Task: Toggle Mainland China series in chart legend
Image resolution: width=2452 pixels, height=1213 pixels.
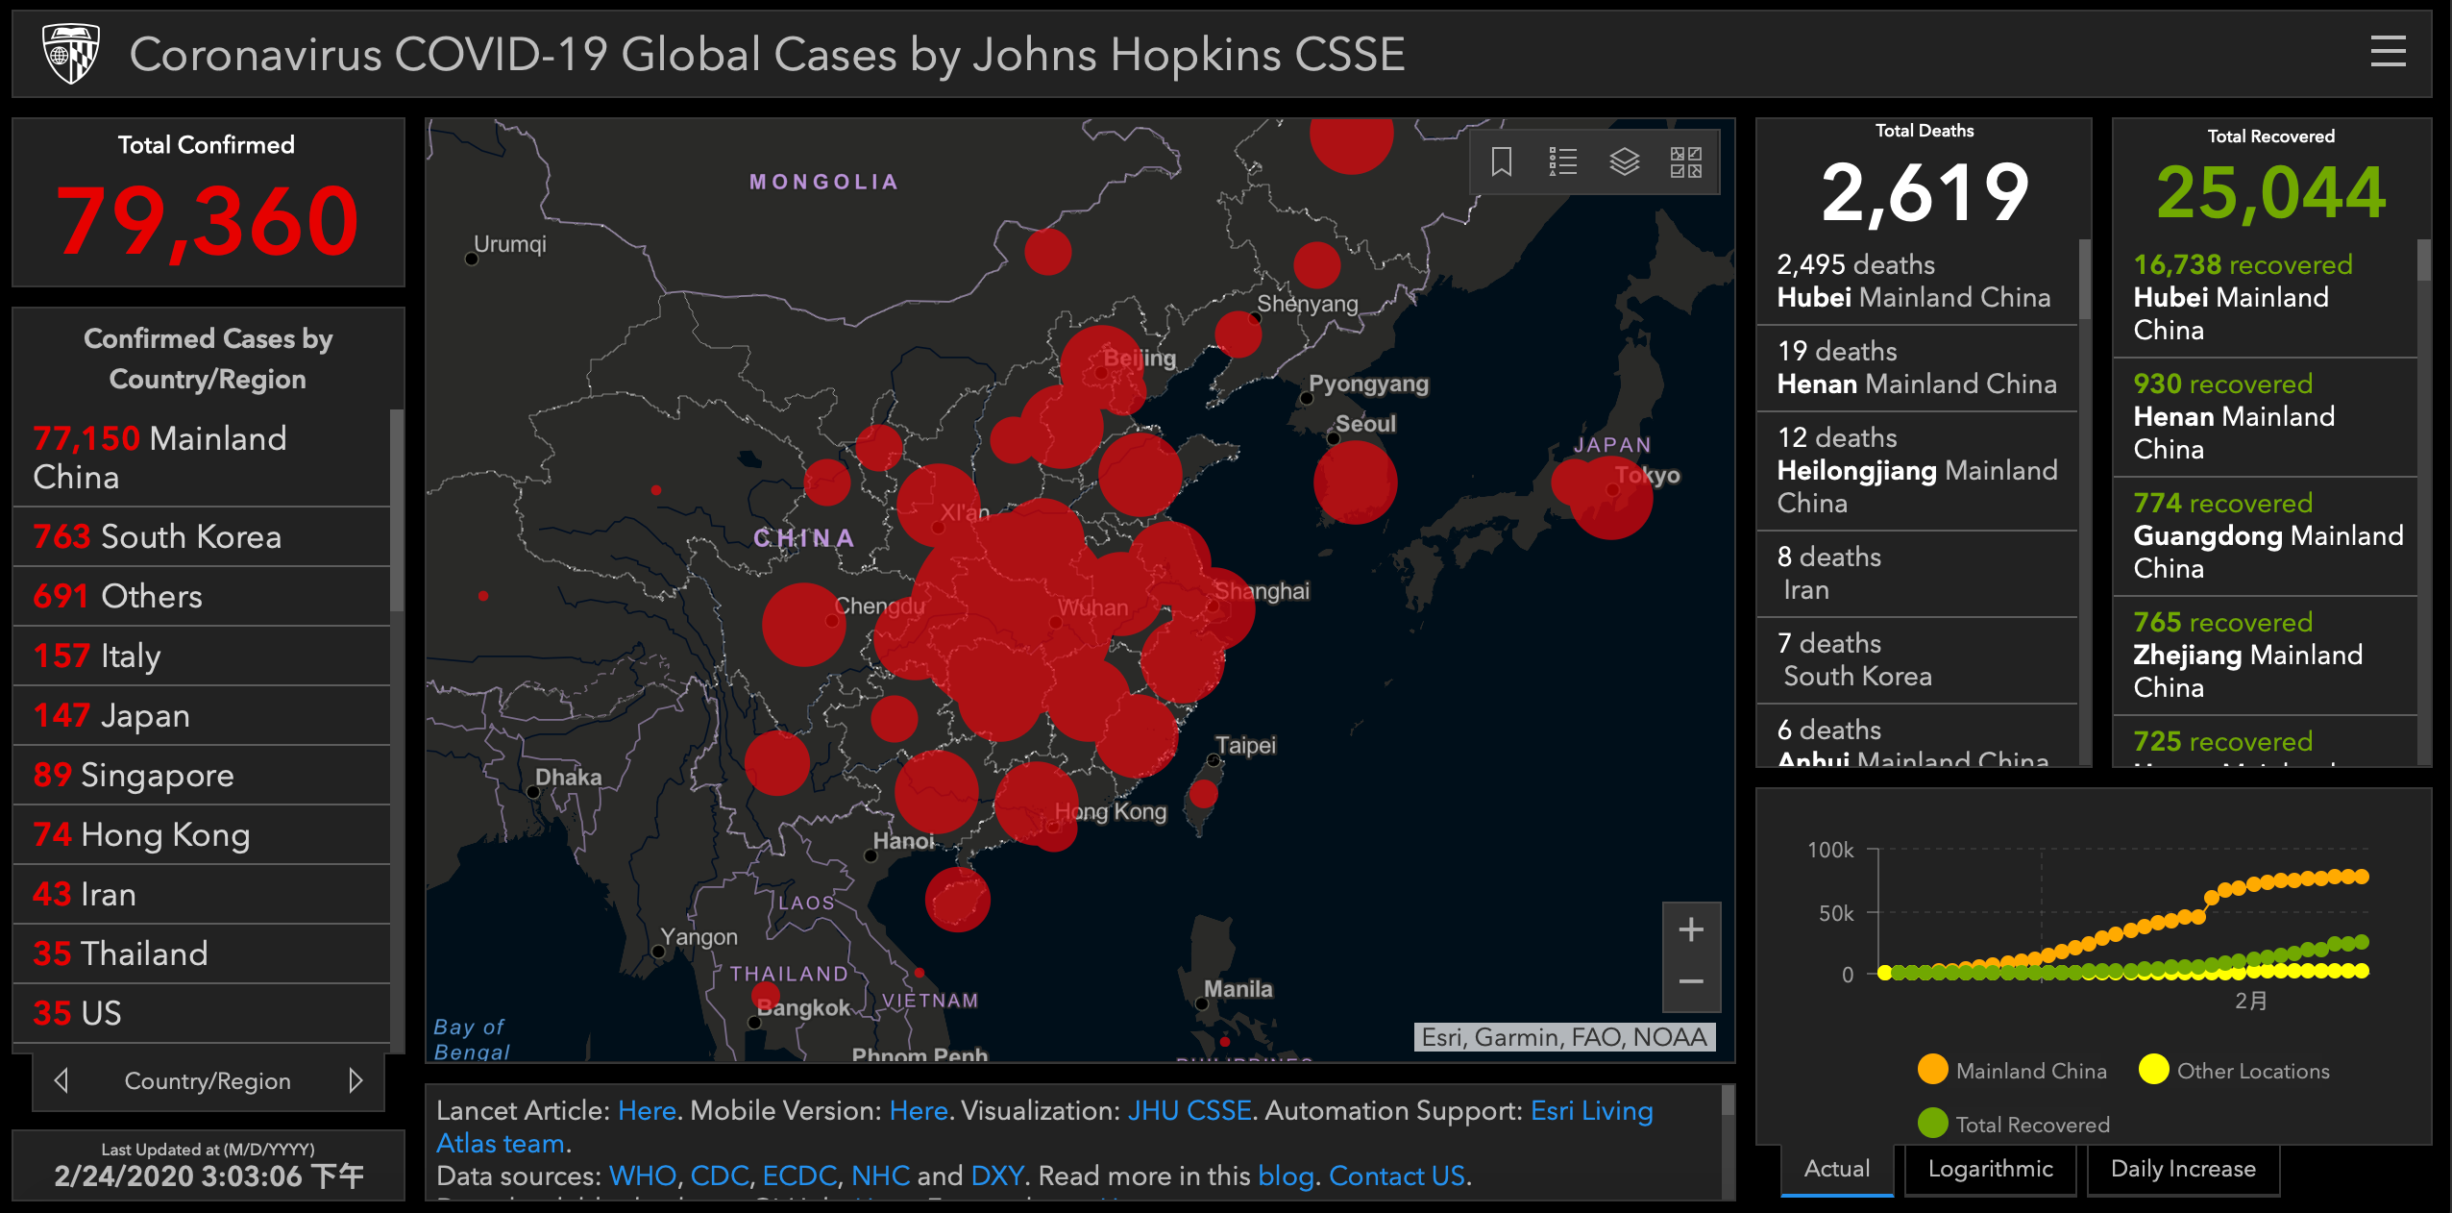Action: [x=2012, y=1070]
